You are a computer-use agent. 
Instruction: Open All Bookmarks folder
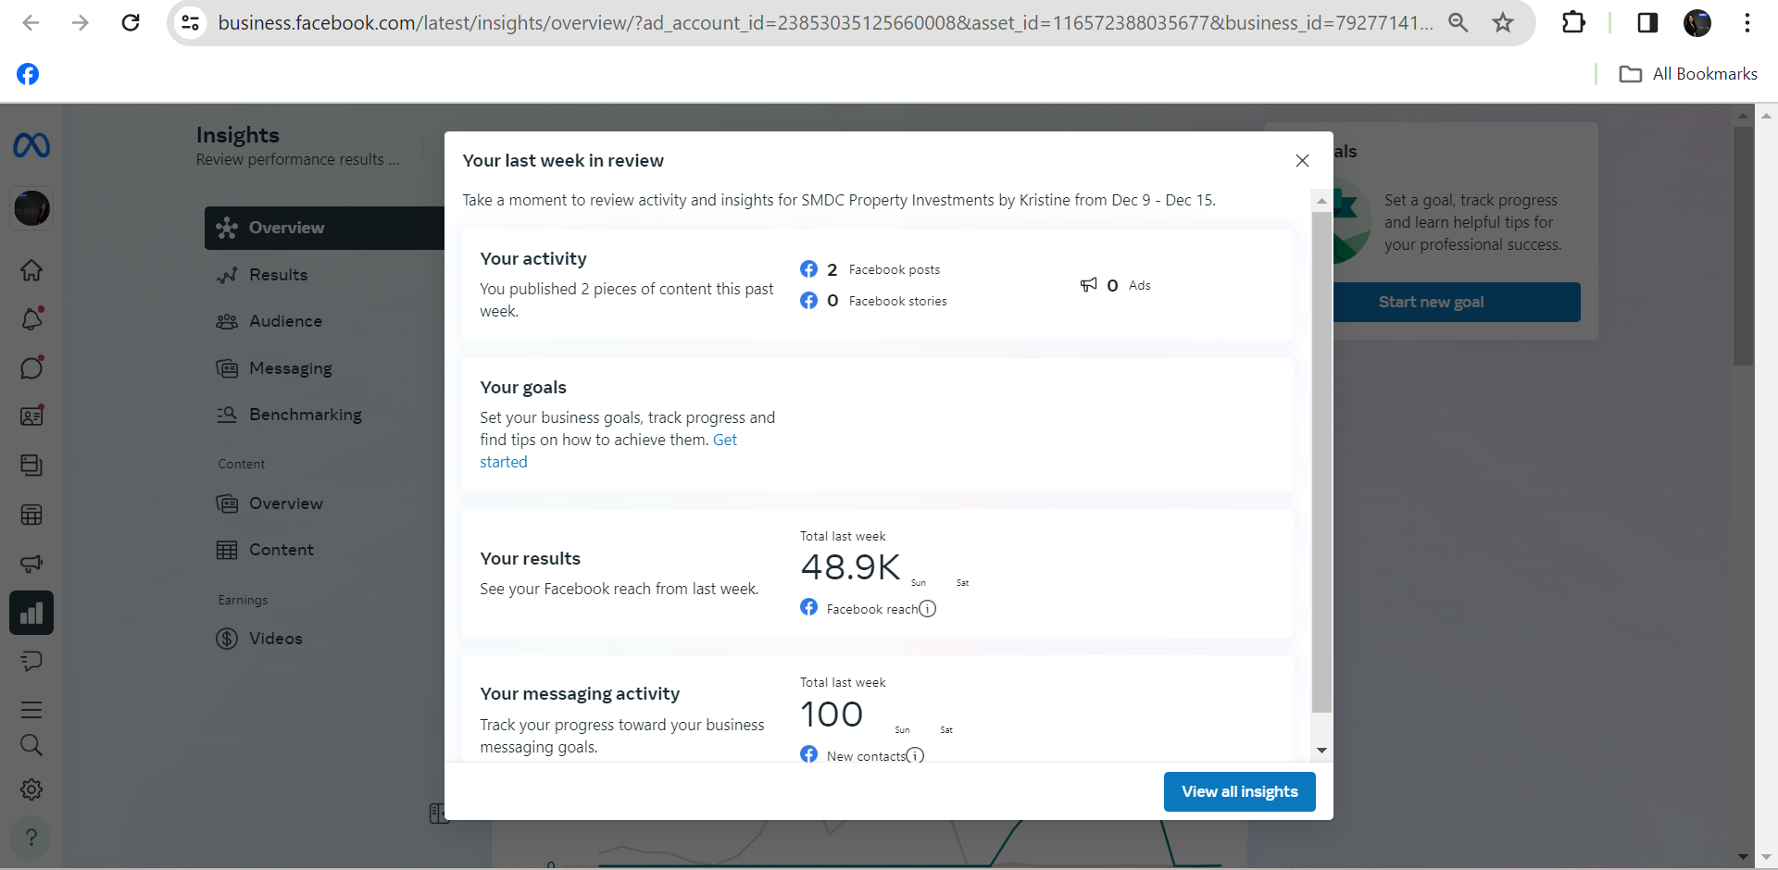pyautogui.click(x=1688, y=74)
